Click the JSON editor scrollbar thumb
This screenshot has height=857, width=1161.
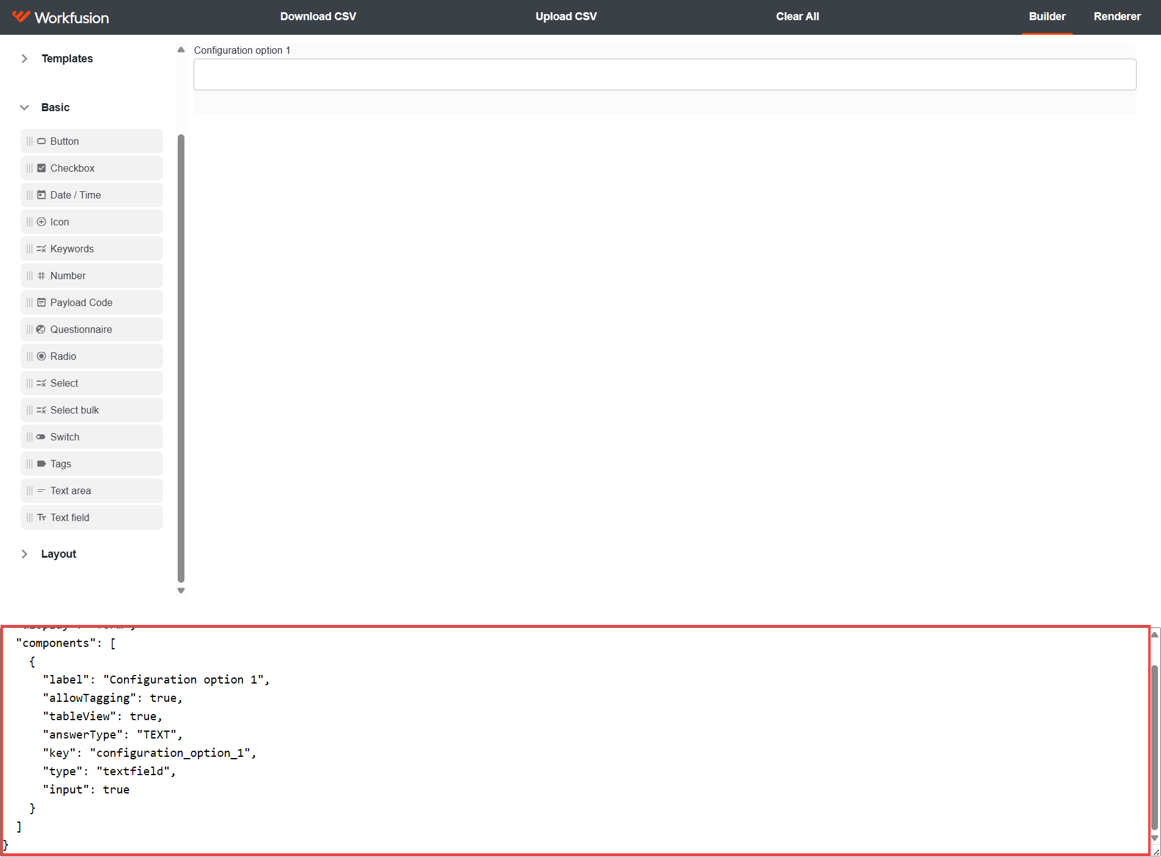click(x=1154, y=748)
